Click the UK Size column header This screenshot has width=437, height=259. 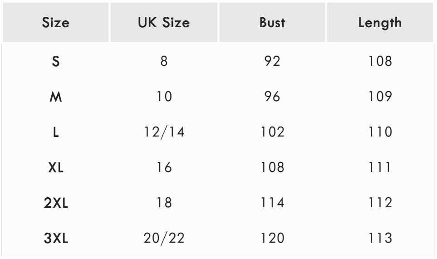tap(164, 23)
